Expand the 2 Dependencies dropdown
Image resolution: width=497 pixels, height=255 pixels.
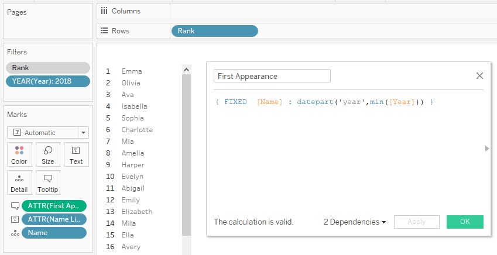(355, 222)
